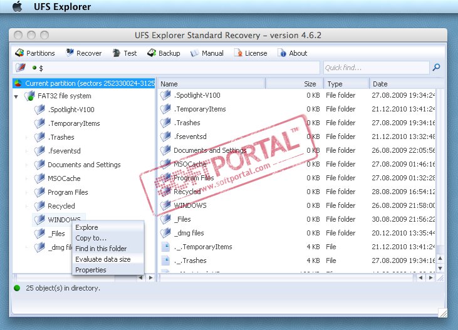Sort by the Name column header

tap(212, 84)
